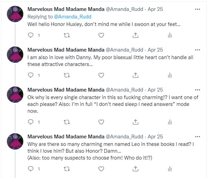The height and width of the screenshot is (178, 208).
Task: Open more options on the Honor Huxley tweet
Action: 197,9
